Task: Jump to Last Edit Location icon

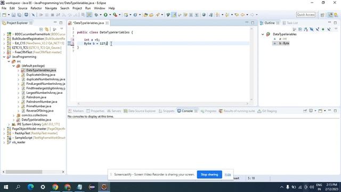Action: pyautogui.click(x=237, y=15)
